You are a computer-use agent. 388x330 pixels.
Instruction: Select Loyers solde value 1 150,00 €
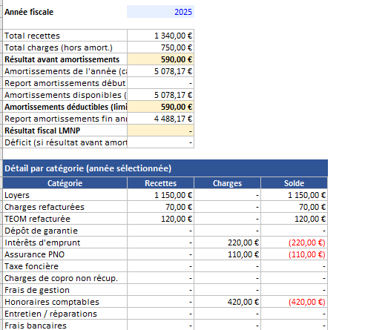pos(295,195)
